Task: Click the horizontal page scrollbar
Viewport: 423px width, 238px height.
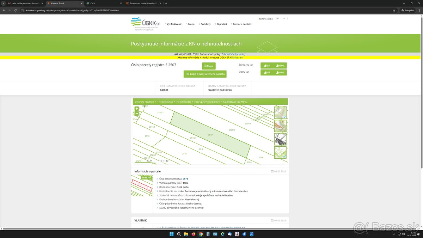Action: point(210,228)
